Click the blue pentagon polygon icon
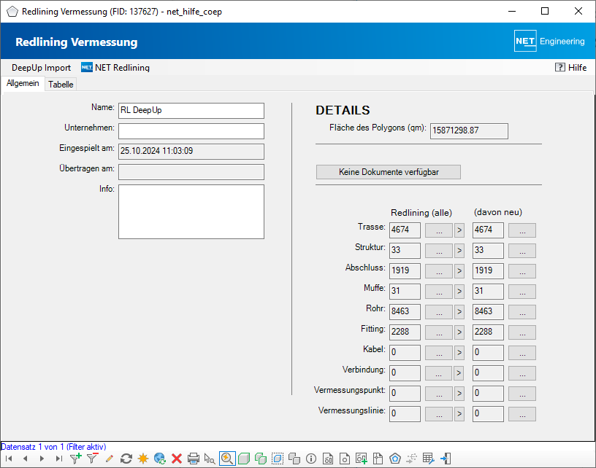 tap(395, 459)
